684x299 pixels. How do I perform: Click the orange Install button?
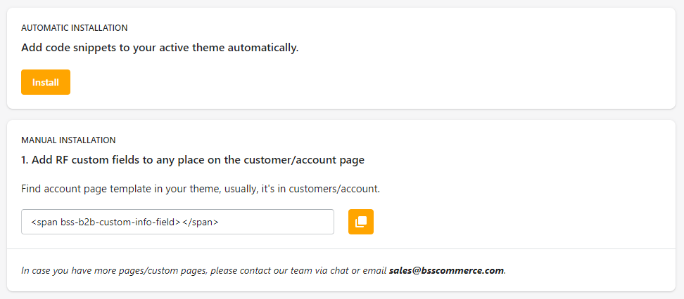(x=46, y=82)
